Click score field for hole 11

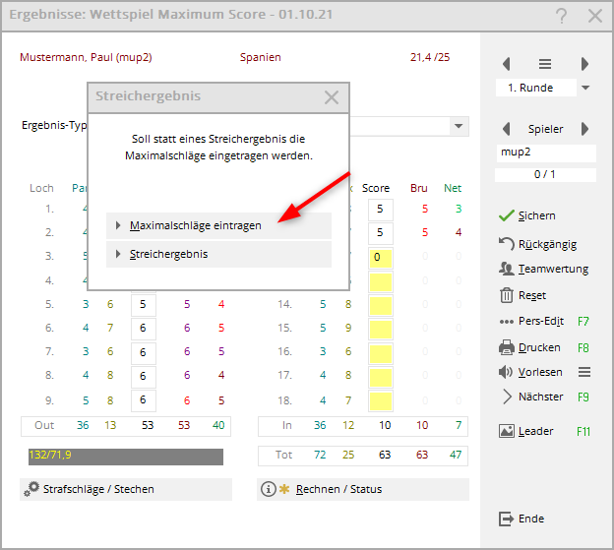click(x=380, y=233)
